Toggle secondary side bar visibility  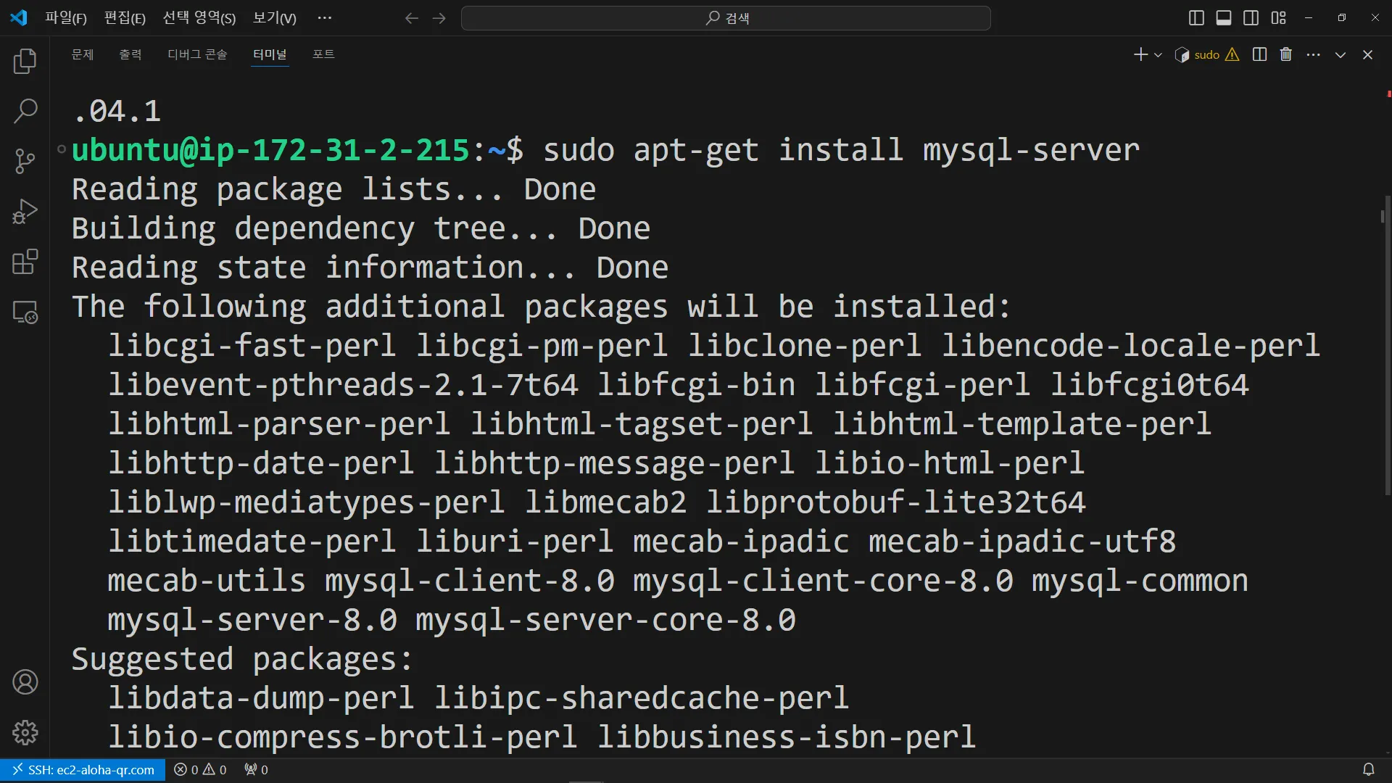pos(1251,18)
